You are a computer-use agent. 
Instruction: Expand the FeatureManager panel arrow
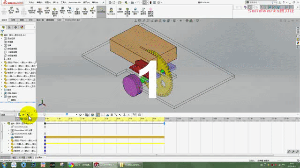(x=34, y=27)
